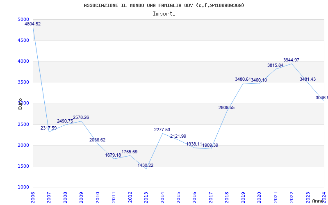328x205 pixels.
Task: Click the 2121.99 value label
Action: [x=178, y=136]
